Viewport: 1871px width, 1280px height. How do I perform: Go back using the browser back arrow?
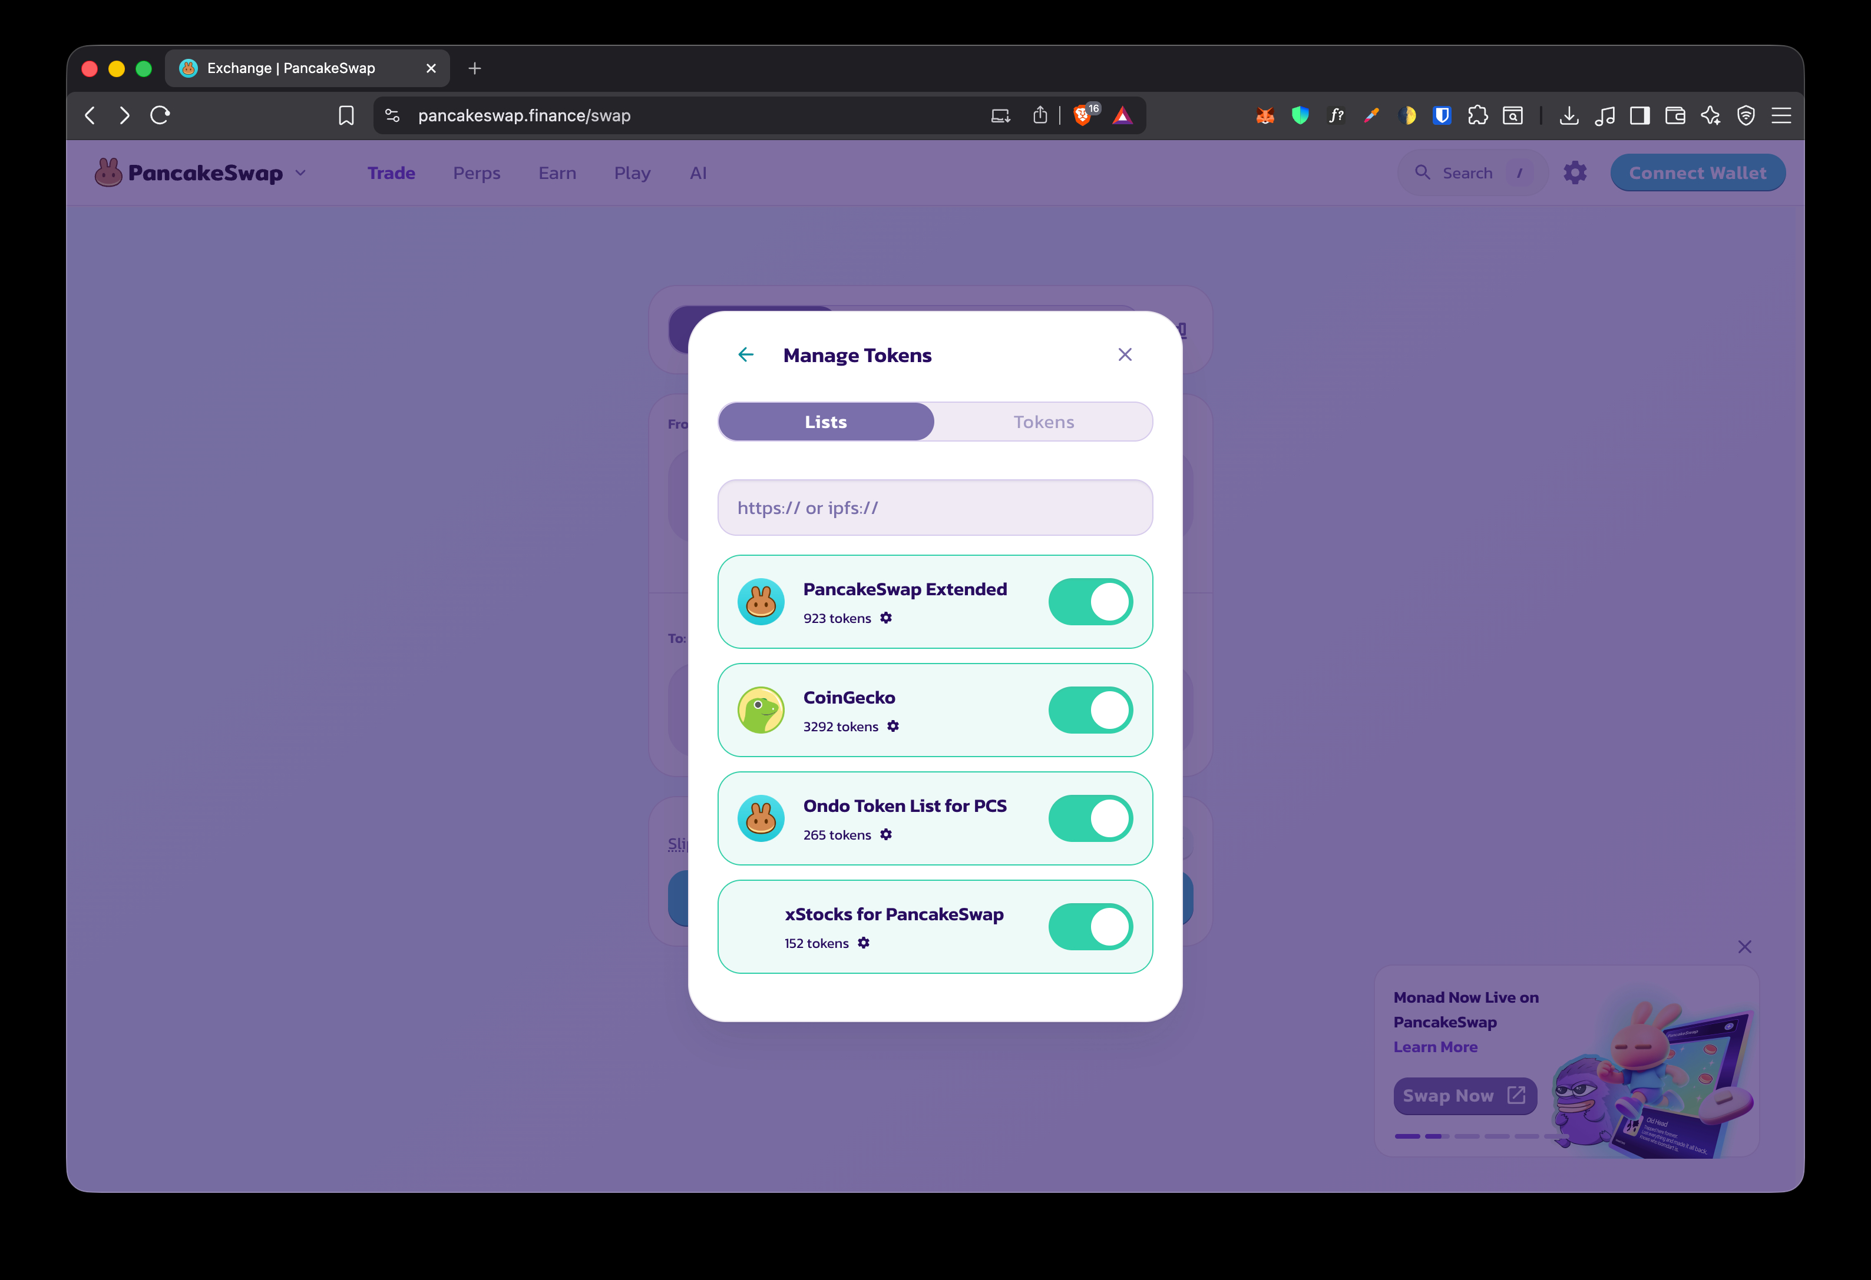(x=90, y=116)
